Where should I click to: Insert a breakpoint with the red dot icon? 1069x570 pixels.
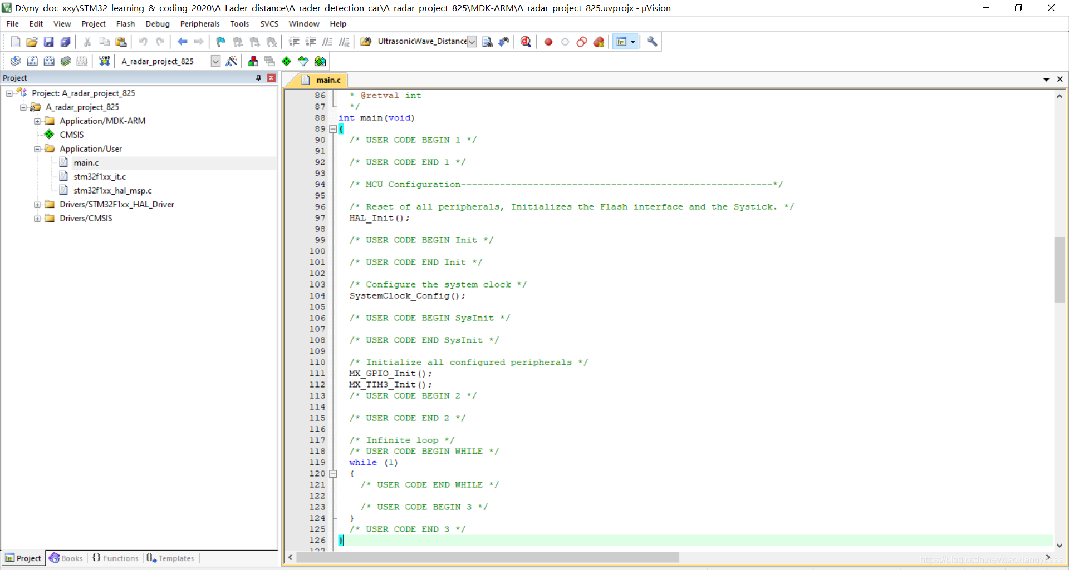coord(548,42)
